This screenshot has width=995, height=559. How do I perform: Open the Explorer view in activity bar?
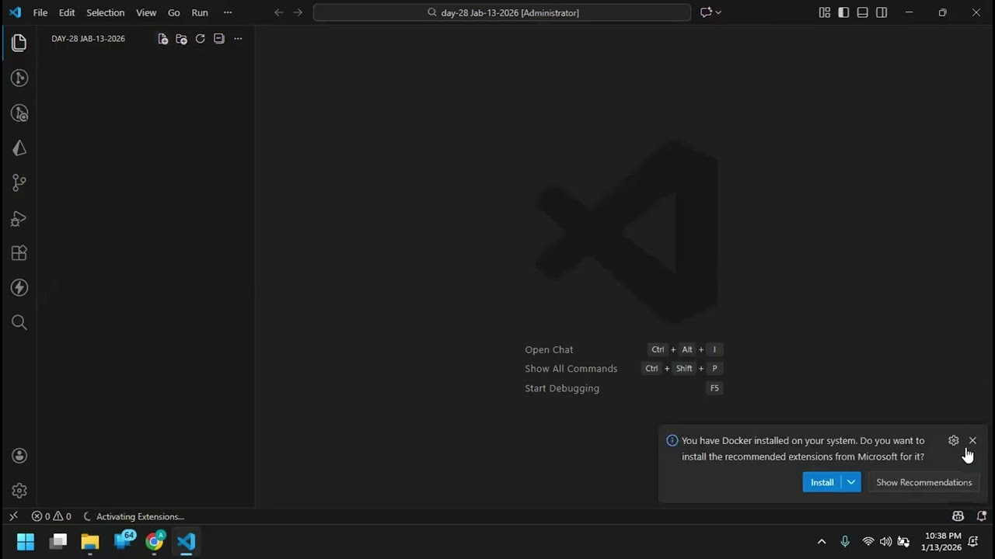(x=19, y=43)
